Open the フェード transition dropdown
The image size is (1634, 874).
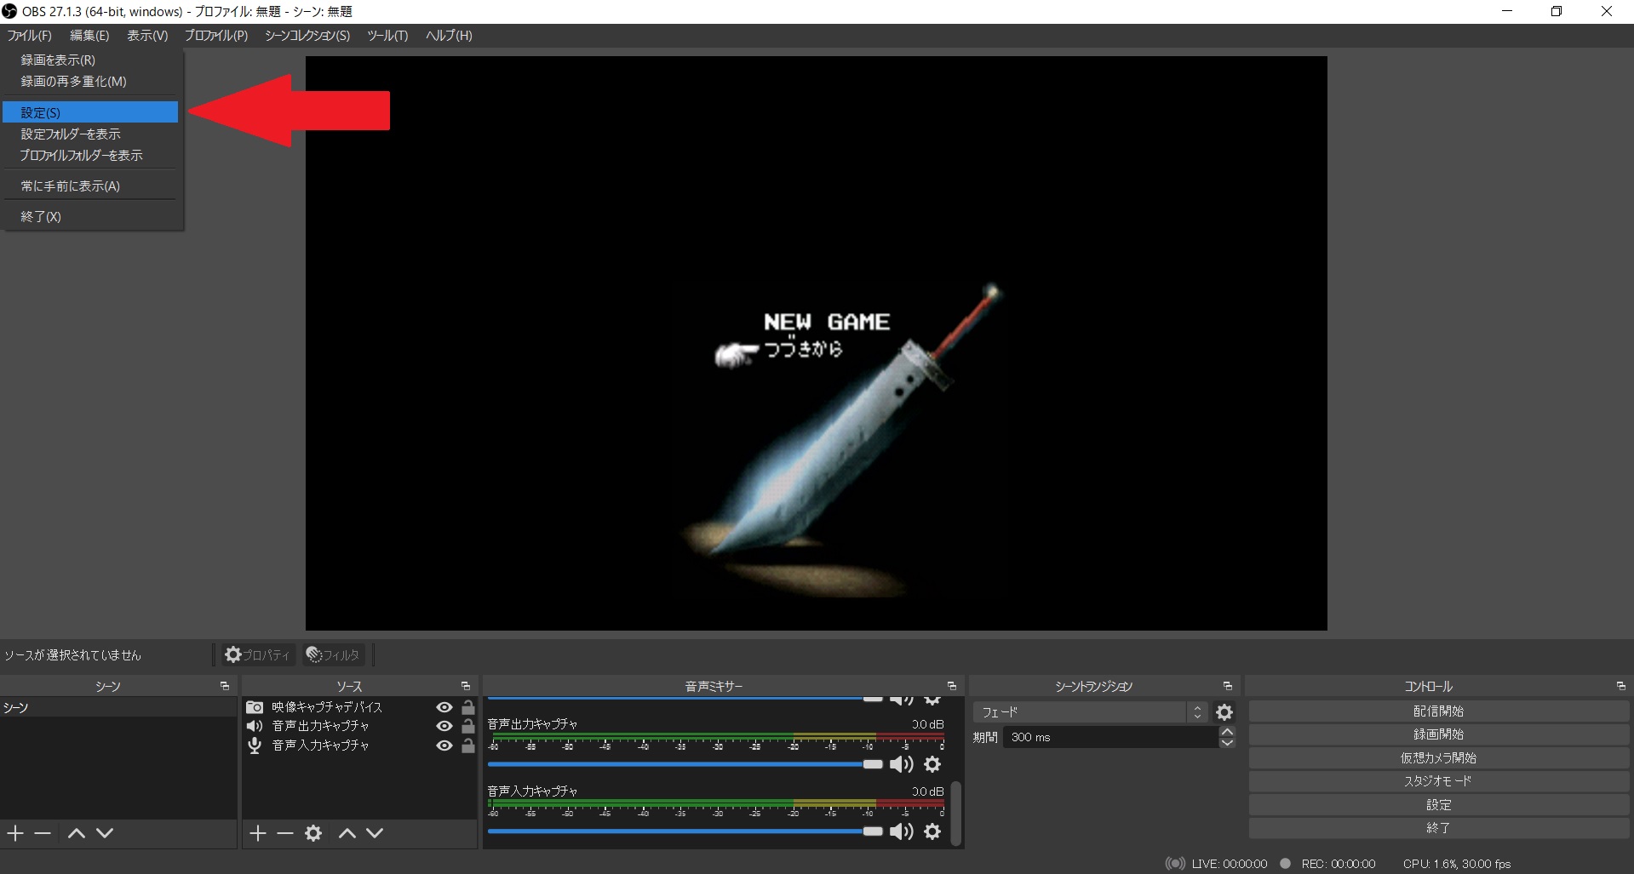tap(1091, 712)
